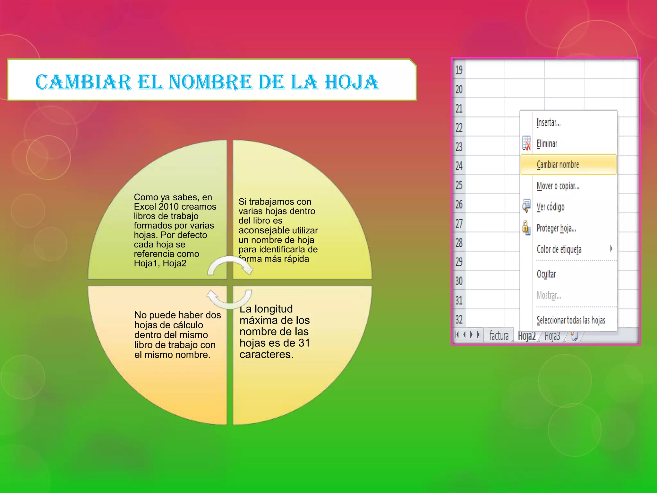Viewport: 657px width, 493px height.
Task: Click the text starting 'La longitud máxima'
Action: pyautogui.click(x=275, y=331)
